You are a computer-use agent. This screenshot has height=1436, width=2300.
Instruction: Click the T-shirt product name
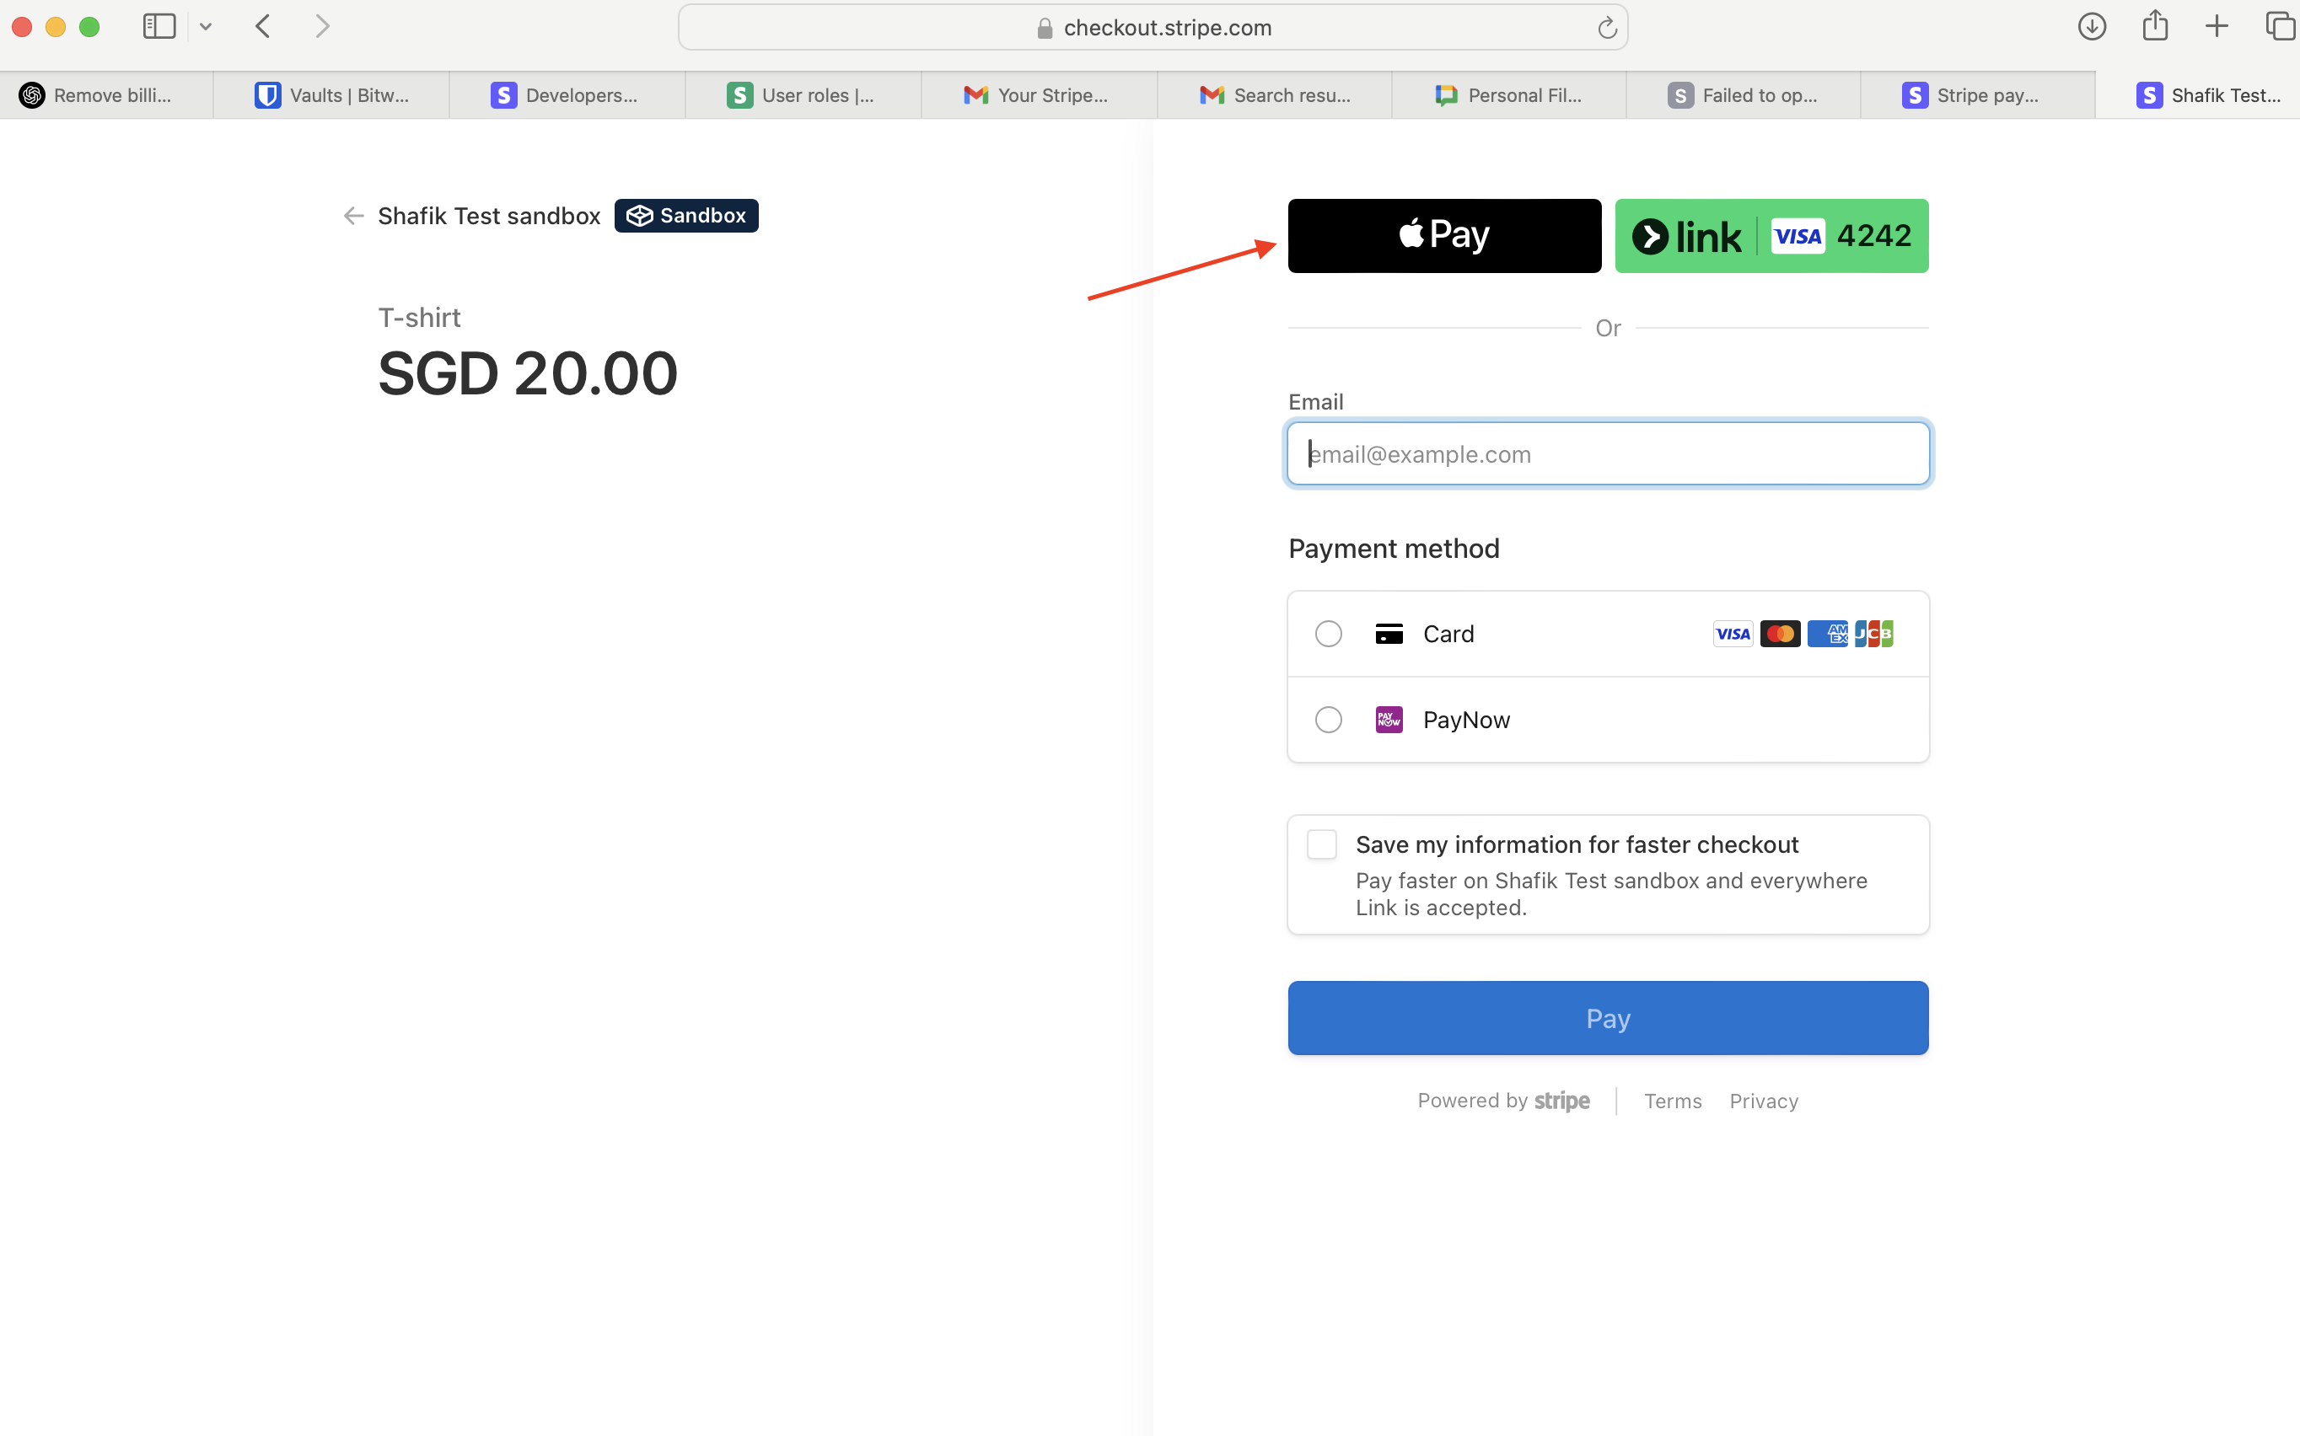click(x=419, y=317)
